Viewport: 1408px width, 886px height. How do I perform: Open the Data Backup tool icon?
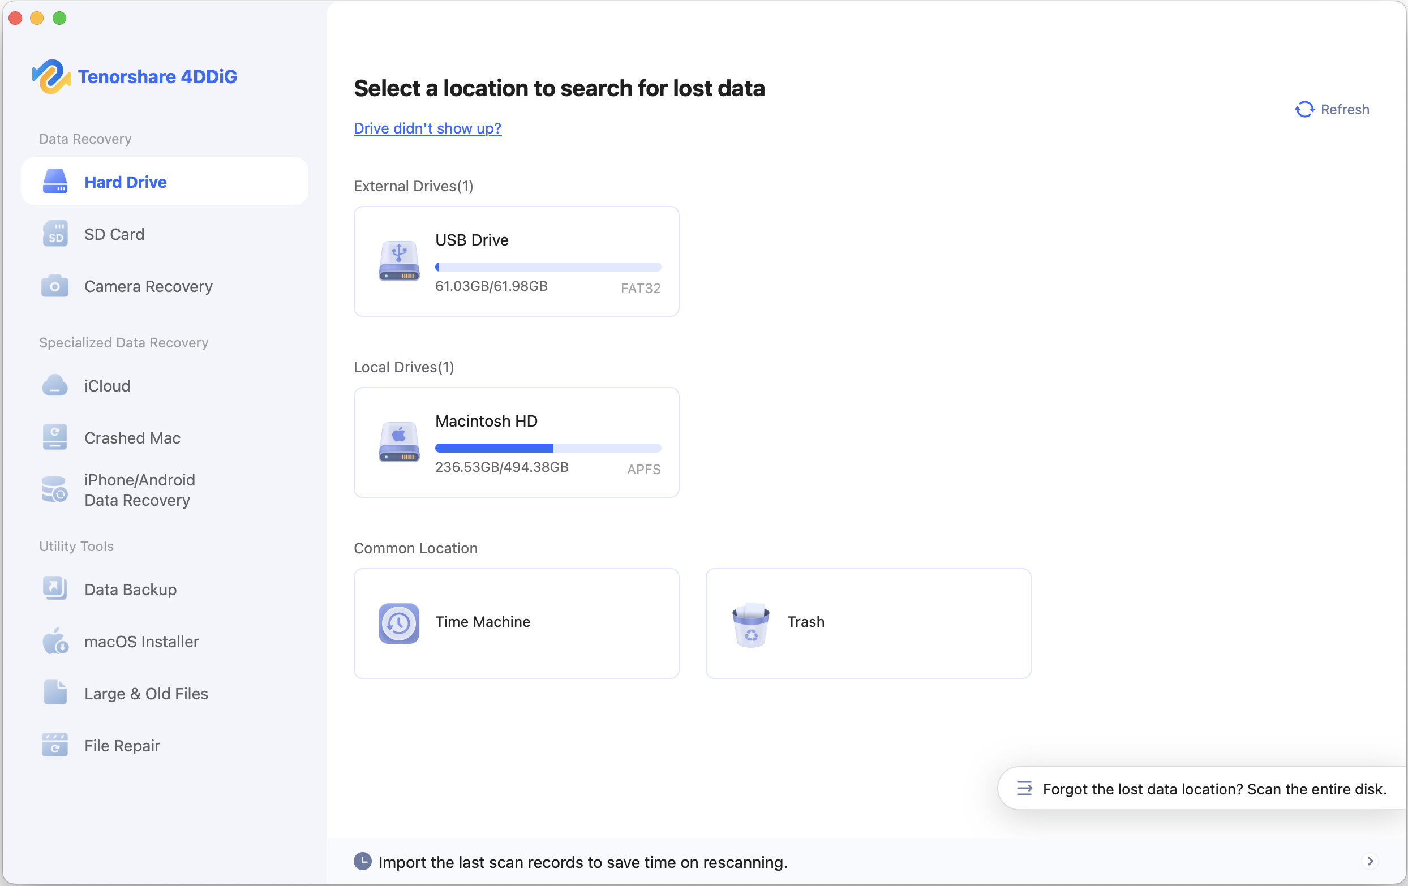tap(55, 589)
